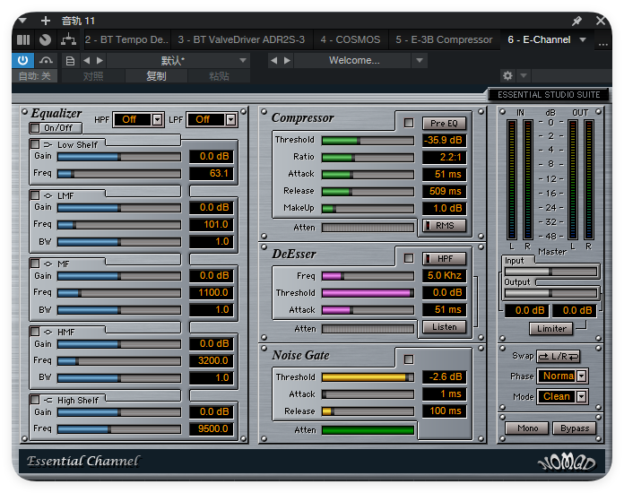
Task: Click the Compressor Threshold value -35.9 dB
Action: (x=444, y=140)
